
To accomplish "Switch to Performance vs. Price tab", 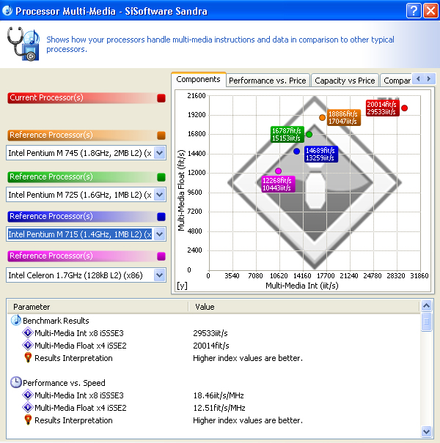I will (x=267, y=81).
